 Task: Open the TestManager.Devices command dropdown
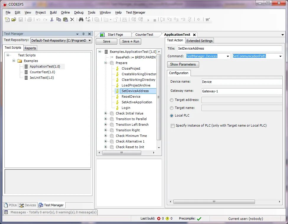click(228, 56)
